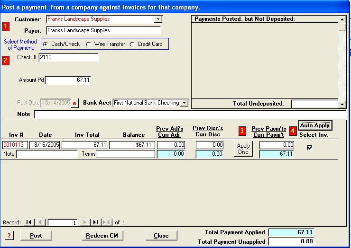351x248 pixels.
Task: Open the Customer dropdown list
Action: [x=158, y=19]
